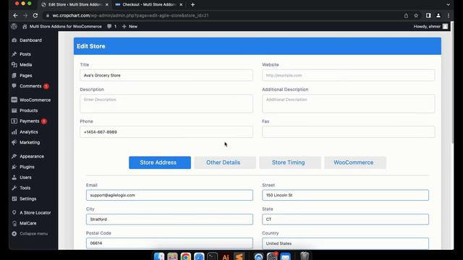Click the Fax field
Screen dimensions: 463x260
[349, 131]
